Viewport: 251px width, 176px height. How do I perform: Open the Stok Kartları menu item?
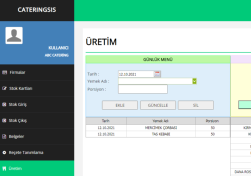tap(21, 88)
